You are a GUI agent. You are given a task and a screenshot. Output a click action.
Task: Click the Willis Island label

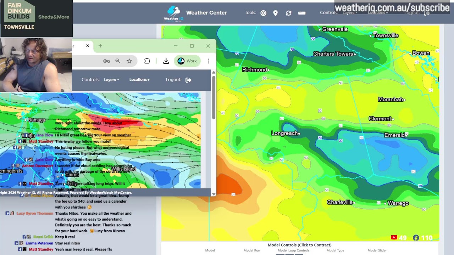[x=123, y=169]
